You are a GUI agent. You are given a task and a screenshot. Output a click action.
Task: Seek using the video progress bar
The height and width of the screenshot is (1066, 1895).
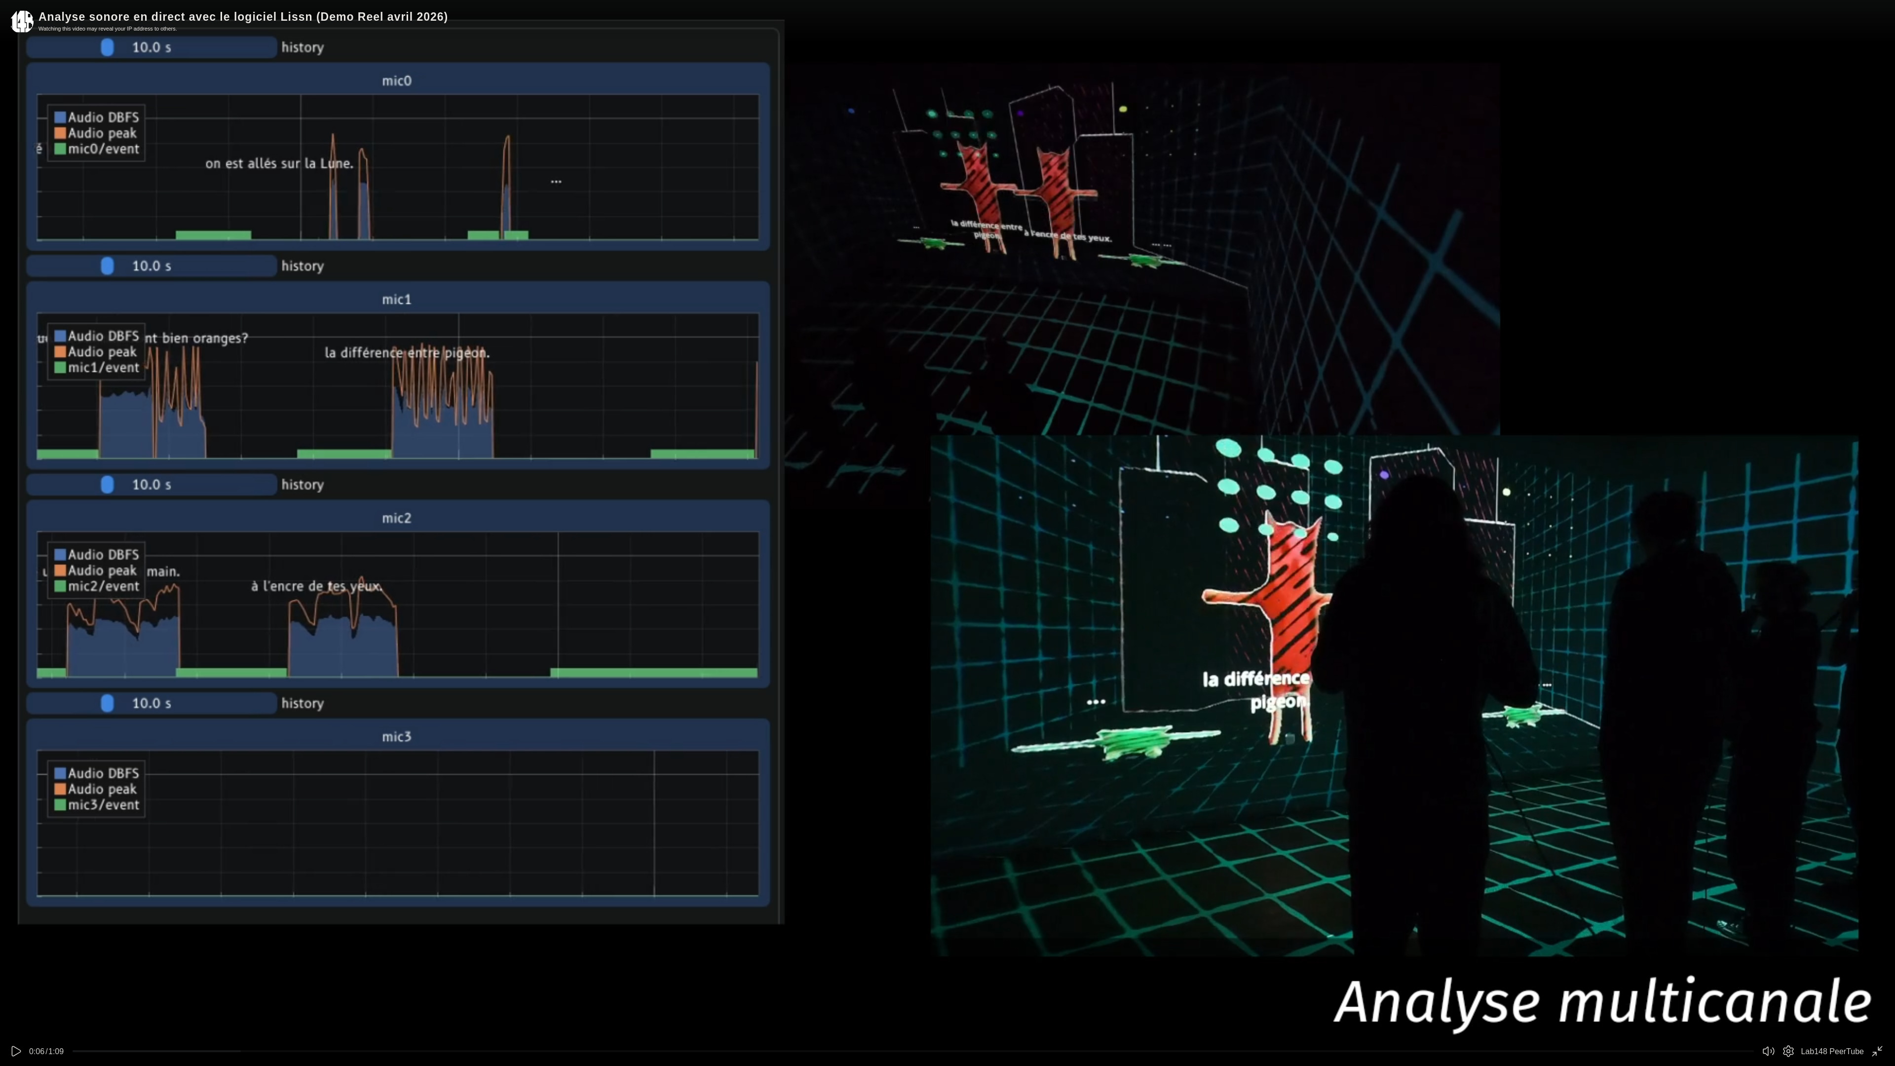(x=912, y=1051)
